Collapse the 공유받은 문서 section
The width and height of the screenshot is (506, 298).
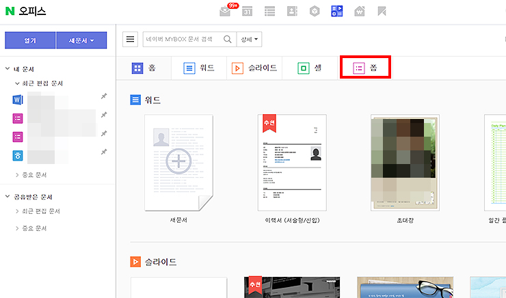point(8,197)
